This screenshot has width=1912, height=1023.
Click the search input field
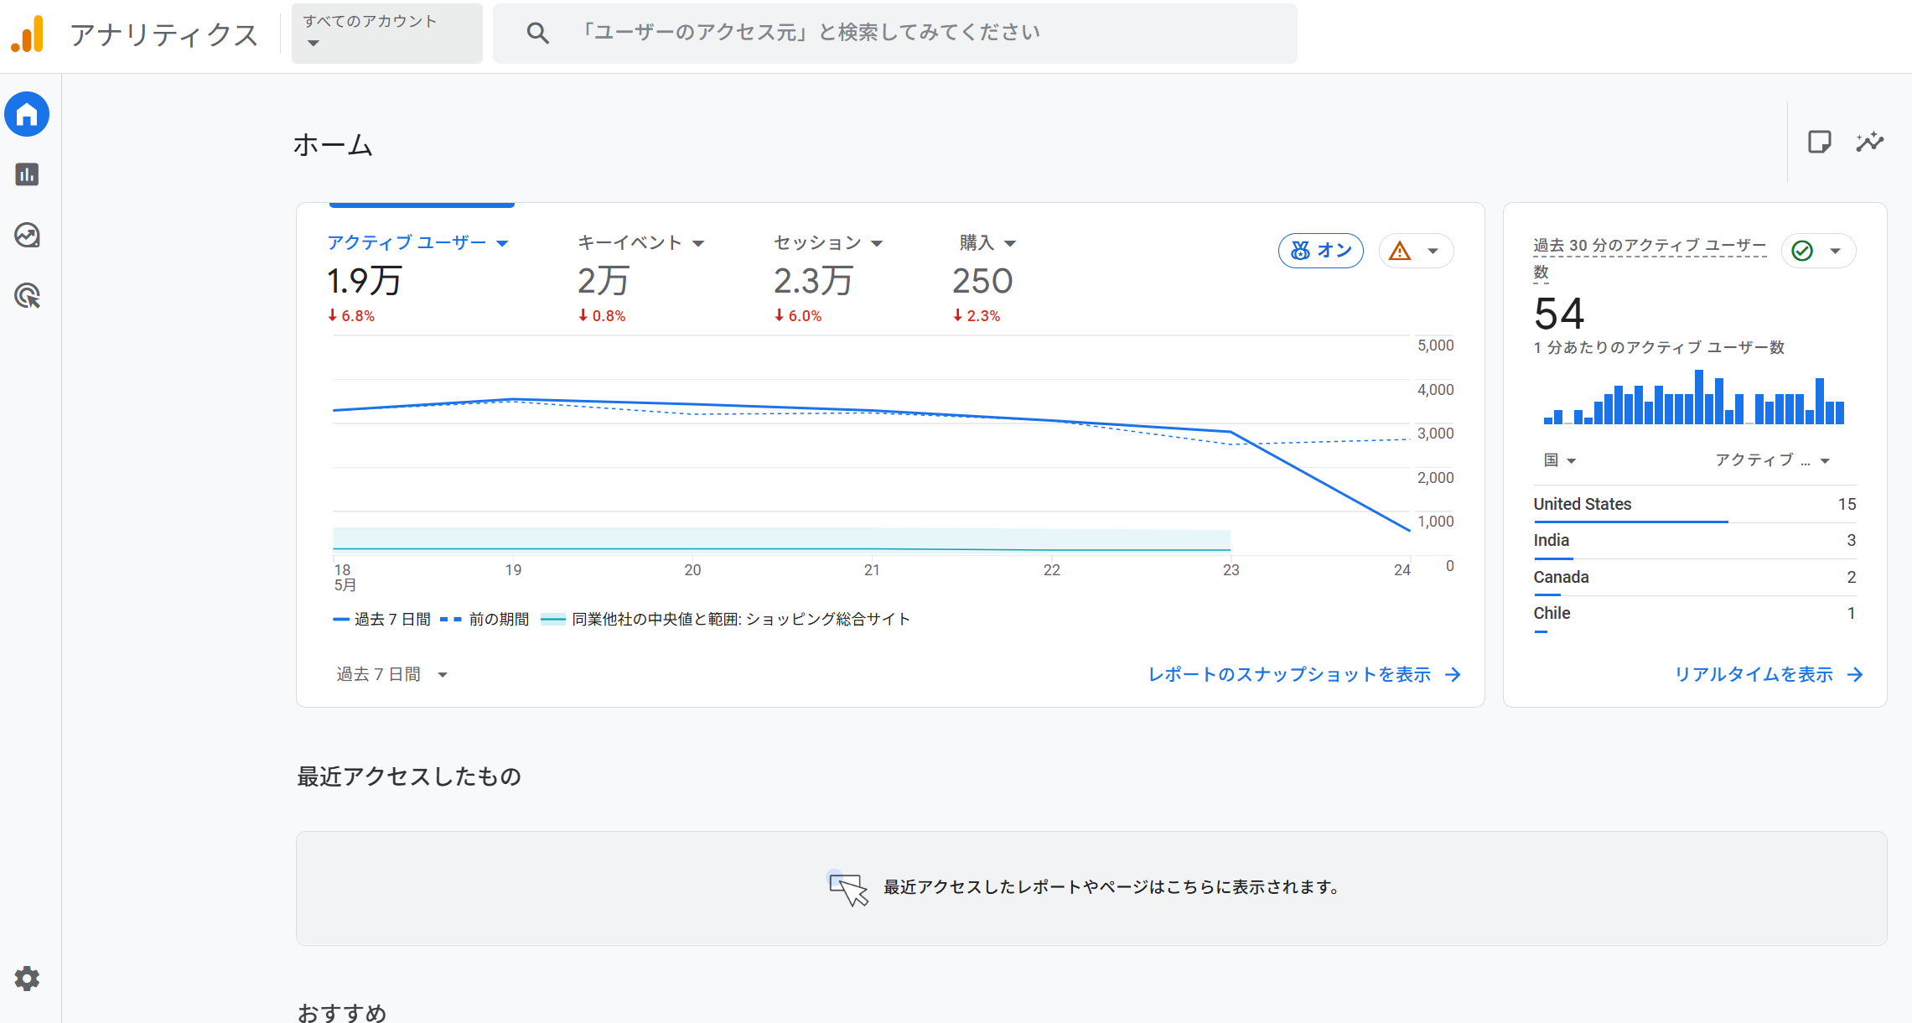click(894, 34)
